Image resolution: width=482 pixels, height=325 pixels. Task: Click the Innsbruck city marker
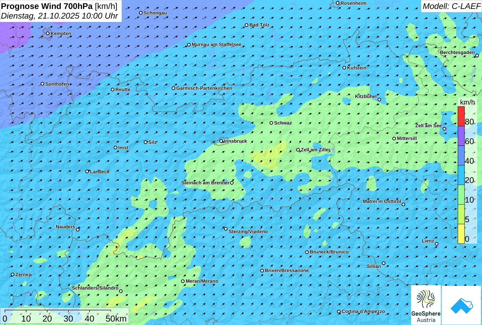pyautogui.click(x=221, y=141)
